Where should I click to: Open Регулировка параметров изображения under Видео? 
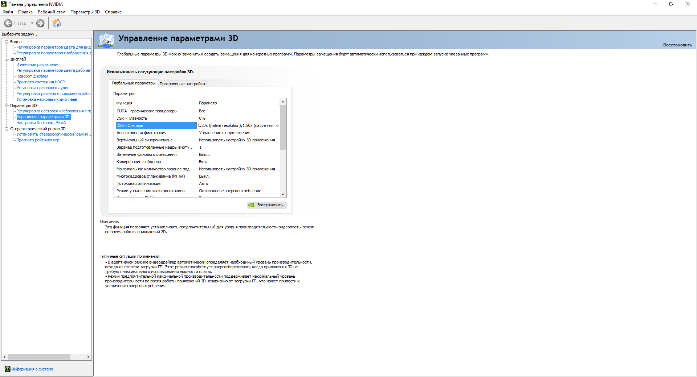coord(54,53)
